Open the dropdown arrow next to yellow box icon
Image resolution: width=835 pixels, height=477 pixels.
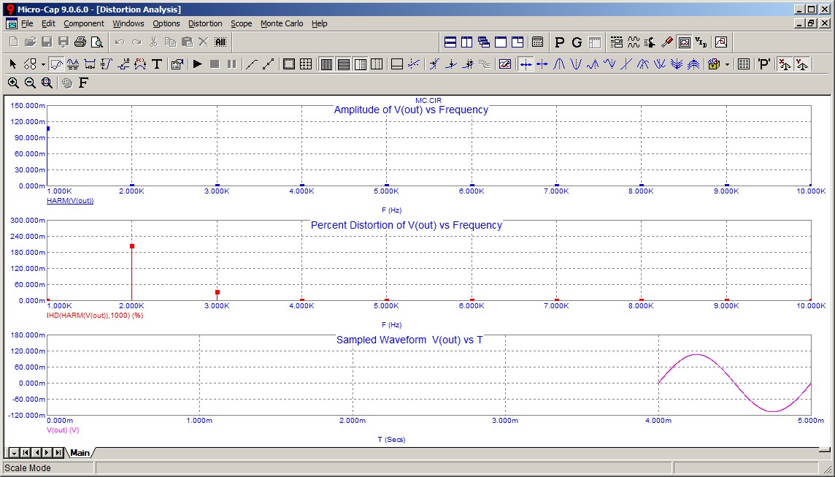point(727,64)
